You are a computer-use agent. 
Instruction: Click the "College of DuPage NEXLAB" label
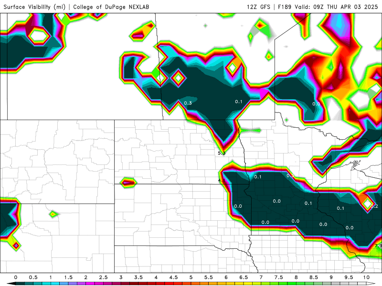click(x=111, y=7)
